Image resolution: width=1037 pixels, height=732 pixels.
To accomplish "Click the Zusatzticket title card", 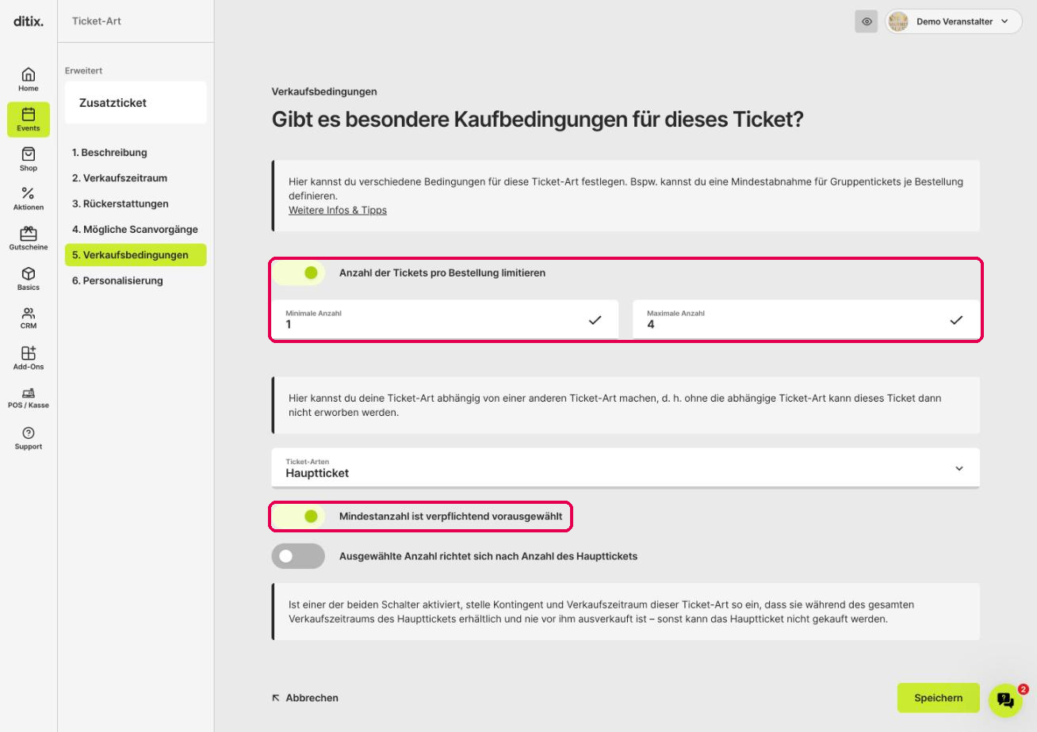I will pyautogui.click(x=136, y=103).
